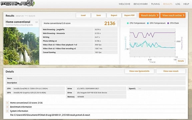
Task: Open the LOG tab
Action: pos(178,4)
